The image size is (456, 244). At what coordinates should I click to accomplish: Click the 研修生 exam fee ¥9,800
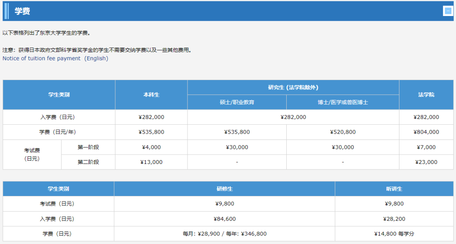(x=225, y=204)
